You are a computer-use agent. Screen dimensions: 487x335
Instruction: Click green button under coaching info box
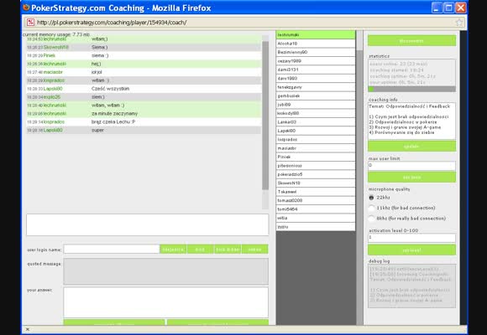[411, 147]
